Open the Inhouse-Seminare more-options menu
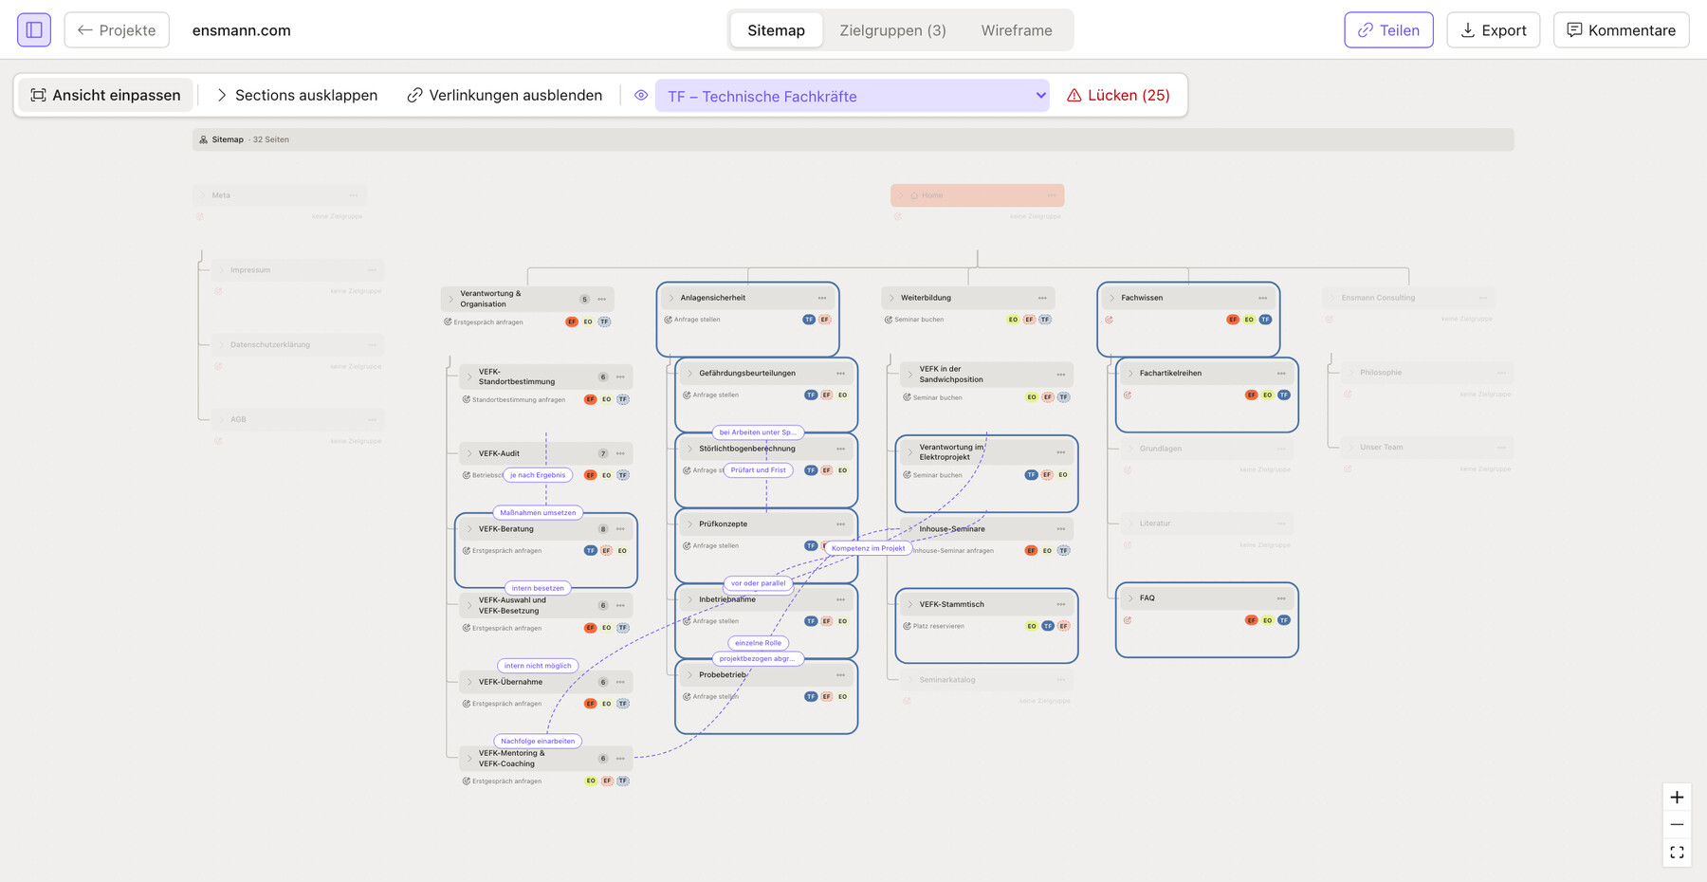 click(1061, 529)
